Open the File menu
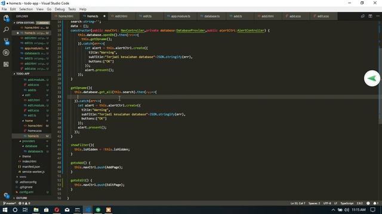Screen dimensions: 382x214 (4, 10)
